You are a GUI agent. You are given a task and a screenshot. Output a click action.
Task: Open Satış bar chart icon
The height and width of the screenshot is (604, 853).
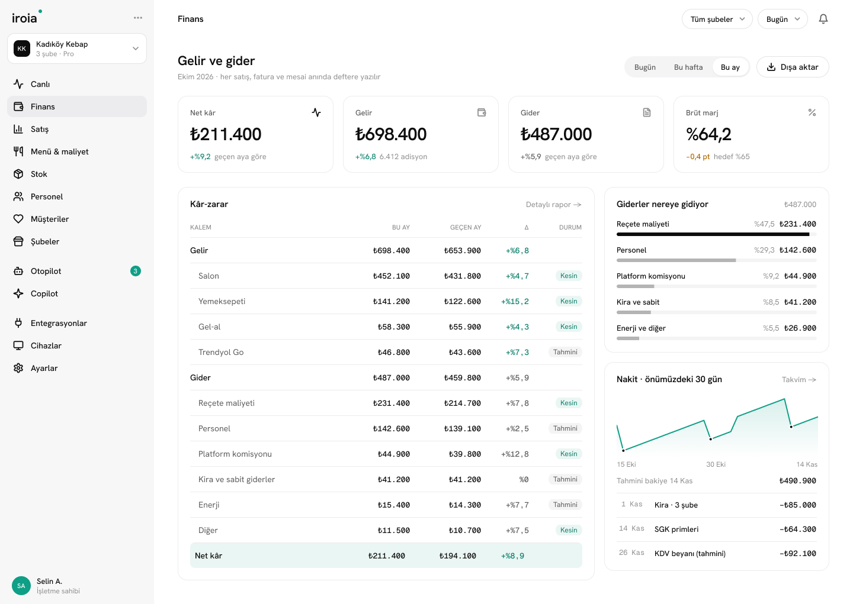click(18, 129)
